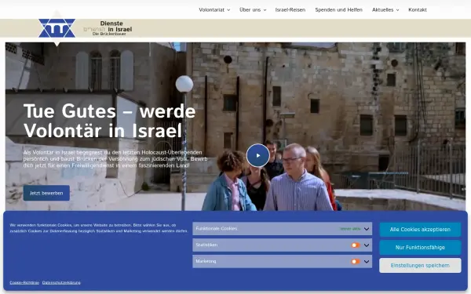Open the Cookie-Richtlinie link

[x=24, y=282]
